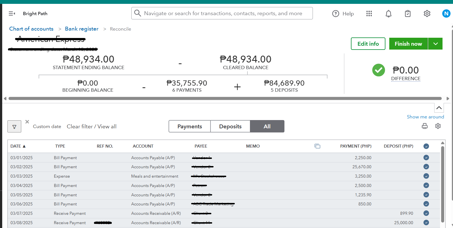
Task: Print the reconciliation list
Action: [x=425, y=126]
